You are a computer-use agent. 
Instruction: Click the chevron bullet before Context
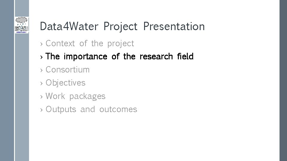(42, 44)
